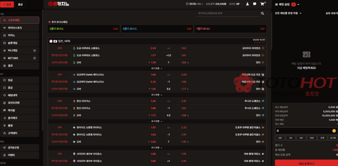The image size is (338, 166).
Task: Add 1만 to bet amount
Action: pos(290,138)
